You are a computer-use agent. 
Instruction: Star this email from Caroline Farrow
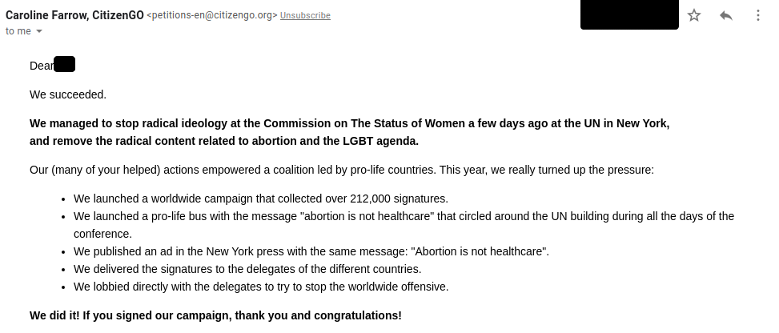pos(694,15)
